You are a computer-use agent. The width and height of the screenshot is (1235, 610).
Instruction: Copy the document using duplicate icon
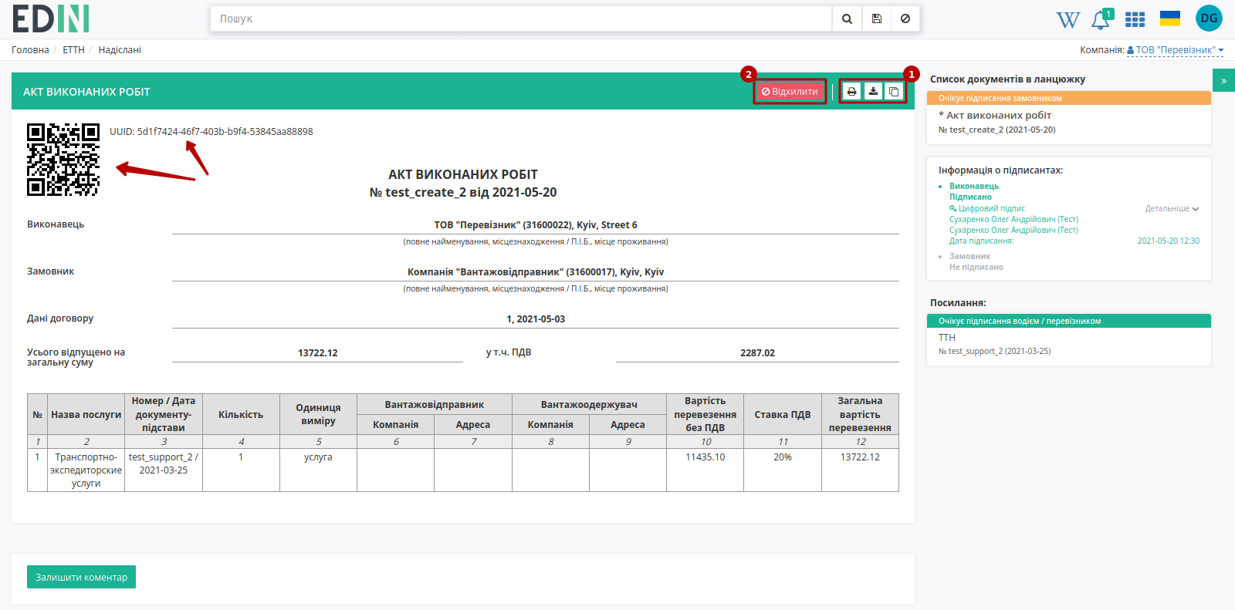pyautogui.click(x=894, y=92)
